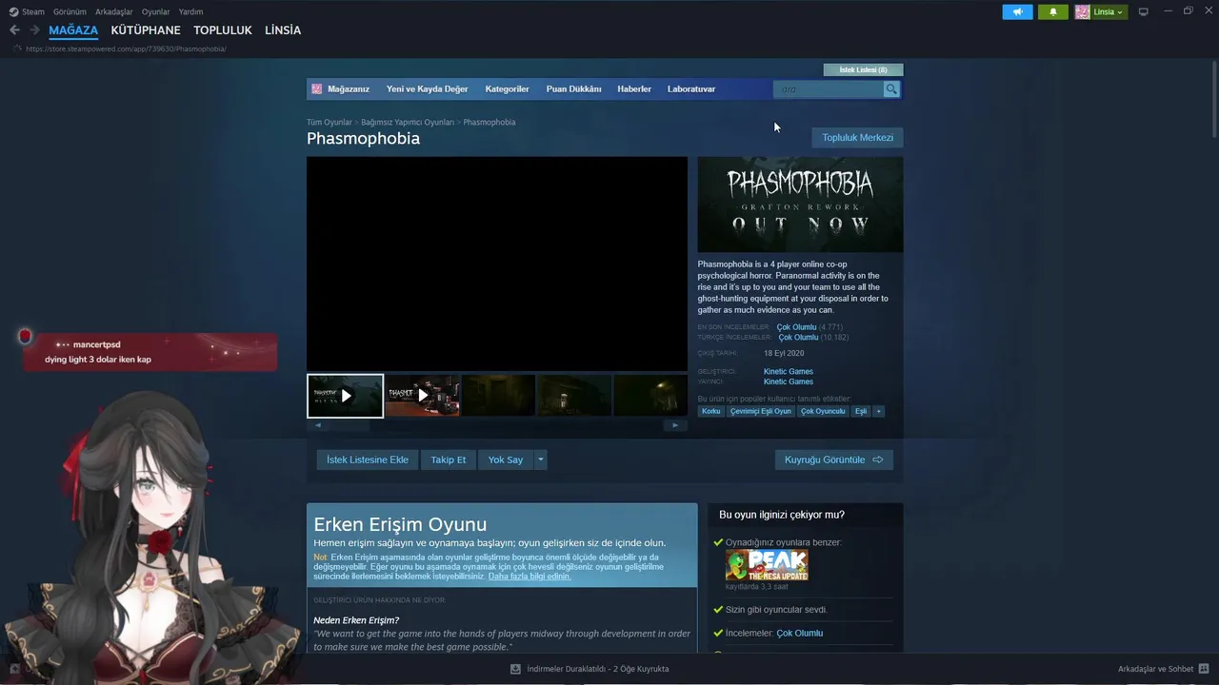Open Haberler store link
Screen dimensions: 1219x685
click(634, 88)
